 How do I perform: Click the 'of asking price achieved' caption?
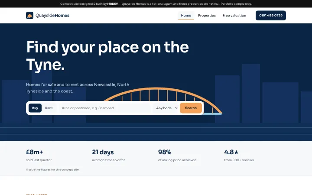pos(177,160)
